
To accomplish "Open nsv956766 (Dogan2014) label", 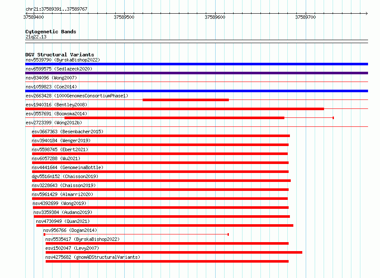I will click(x=70, y=230).
